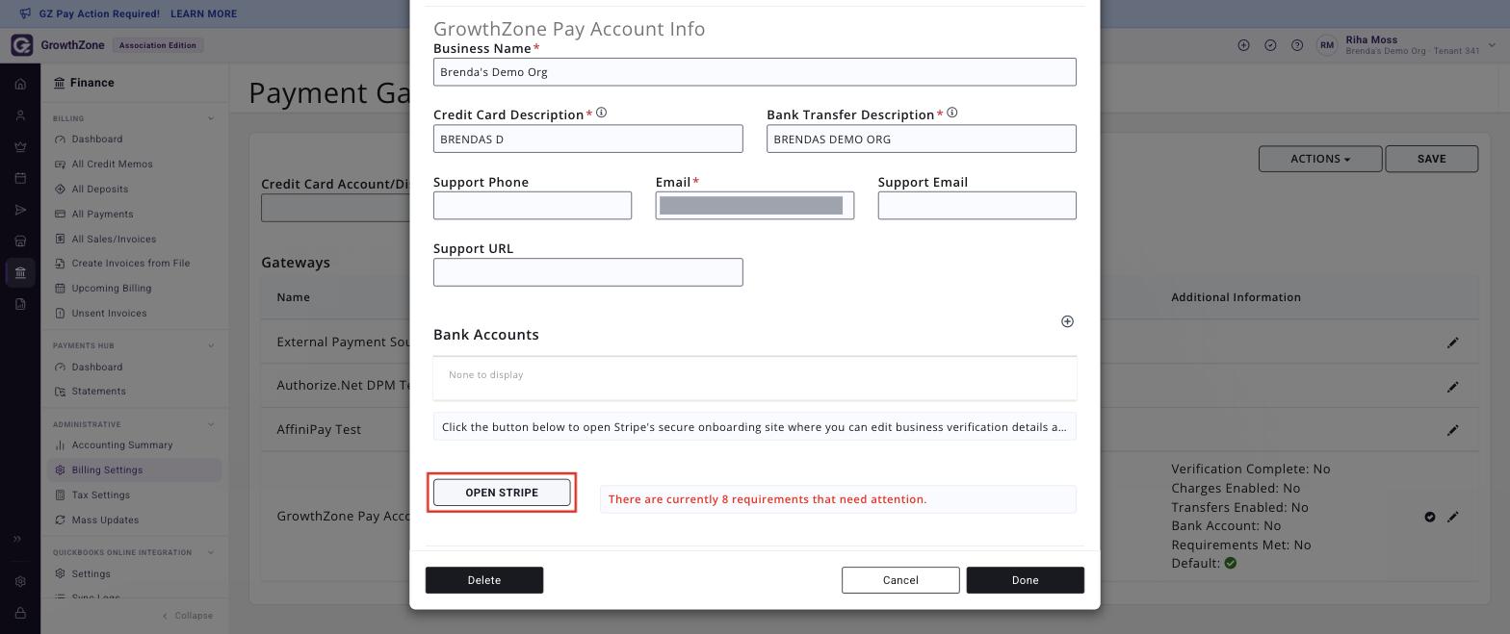The height and width of the screenshot is (634, 1510).
Task: Show Bank Transfer Description info tooltip
Action: point(951,113)
